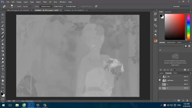
Task: Enable Sample All Layers checkbox
Action: 79,6
